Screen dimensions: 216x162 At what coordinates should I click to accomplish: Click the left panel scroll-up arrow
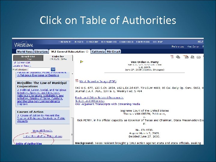(72, 74)
